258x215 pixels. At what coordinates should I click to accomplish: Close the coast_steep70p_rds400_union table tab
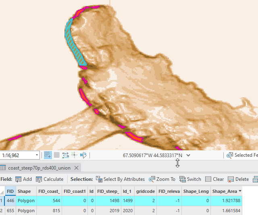coord(76,168)
